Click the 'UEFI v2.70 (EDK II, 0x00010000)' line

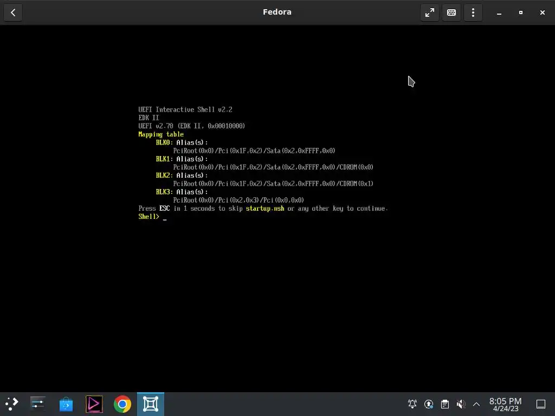pyautogui.click(x=191, y=126)
